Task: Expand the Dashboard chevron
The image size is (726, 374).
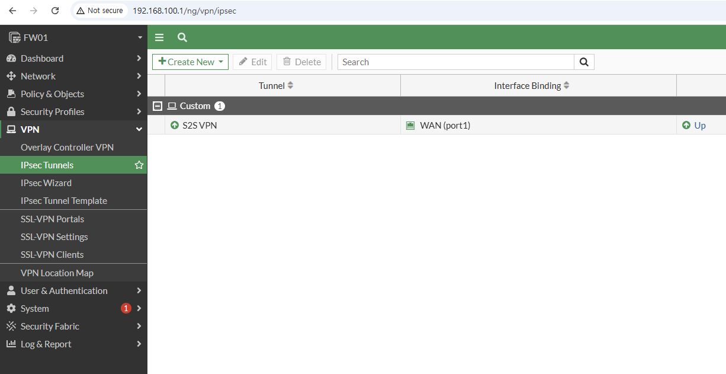Action: [x=139, y=58]
